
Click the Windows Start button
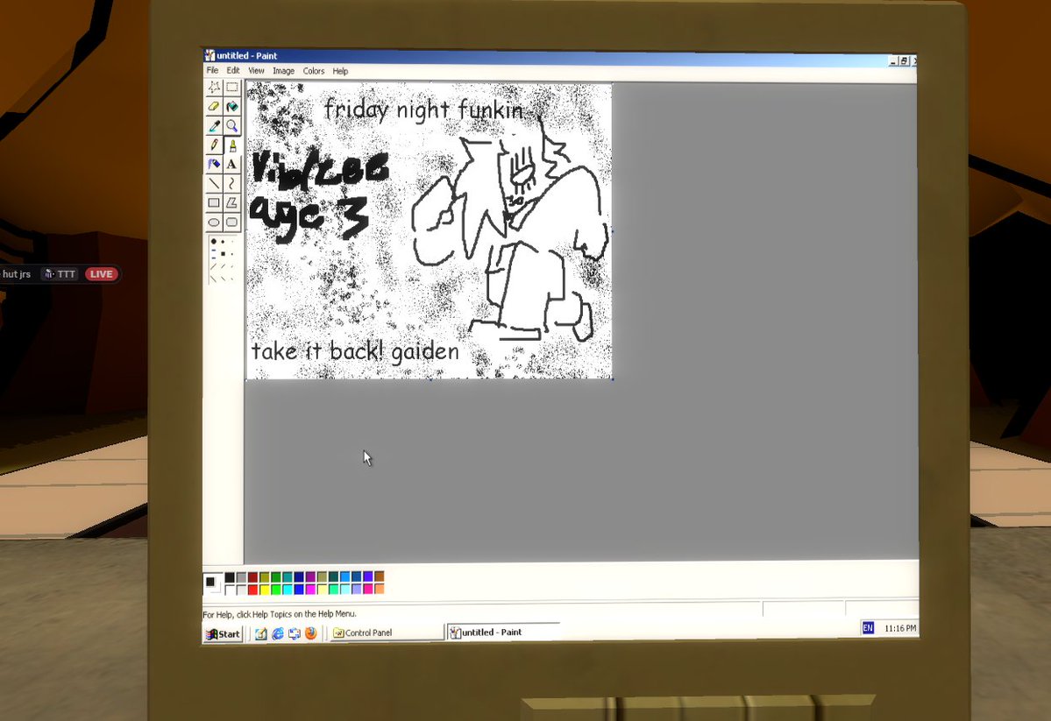click(223, 634)
